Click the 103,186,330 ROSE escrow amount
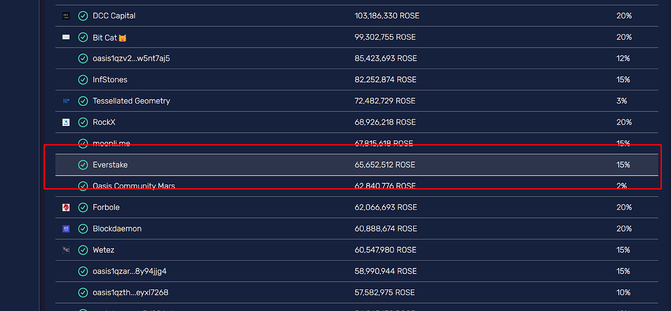This screenshot has width=671, height=311. 387,16
